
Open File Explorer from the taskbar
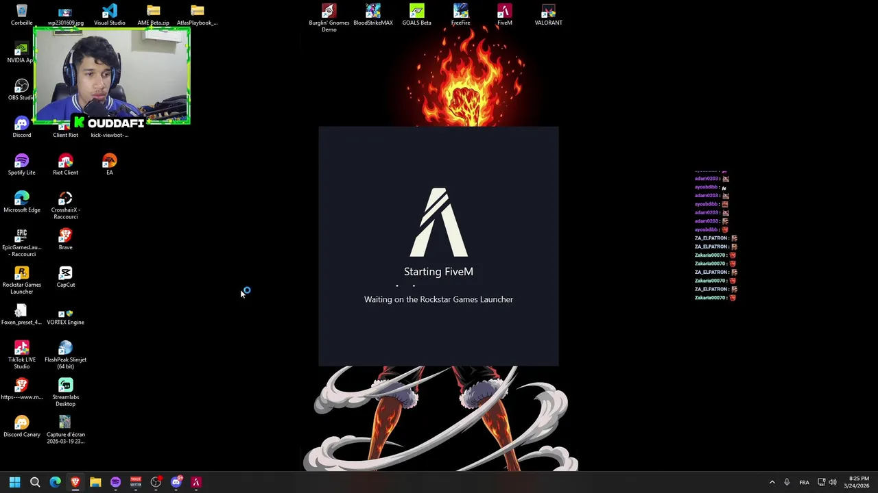tap(95, 482)
